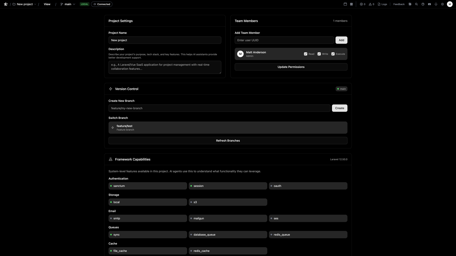Click the warning triangle counter icon
Image resolution: width=456 pixels, height=256 pixels.
pyautogui.click(x=370, y=4)
